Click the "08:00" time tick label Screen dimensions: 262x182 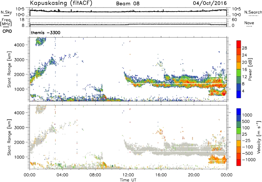coord(95,175)
